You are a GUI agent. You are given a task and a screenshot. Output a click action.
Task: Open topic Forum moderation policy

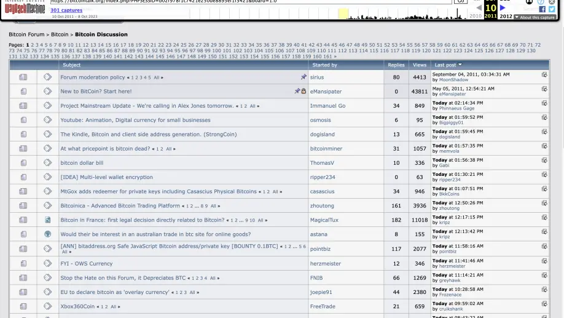92,77
